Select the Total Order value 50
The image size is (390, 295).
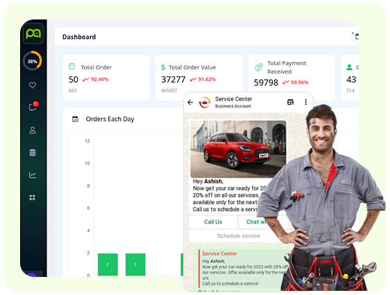coord(74,80)
